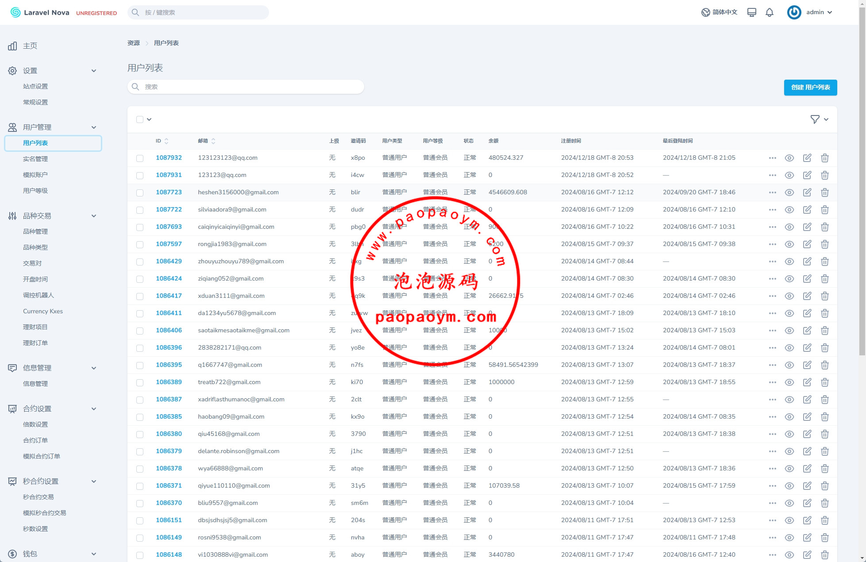
Task: Delete user 1086395 with trash icon
Action: click(x=825, y=365)
